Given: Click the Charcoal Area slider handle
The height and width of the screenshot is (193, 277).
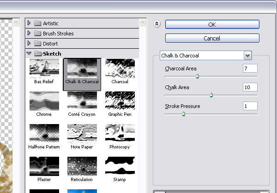Looking at the screenshot, I should 197,77.
